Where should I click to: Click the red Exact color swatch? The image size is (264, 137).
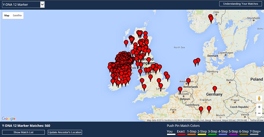click(x=181, y=134)
